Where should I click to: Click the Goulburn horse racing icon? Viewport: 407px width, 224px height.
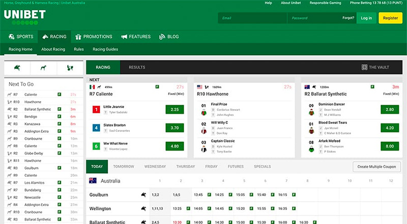144,194
